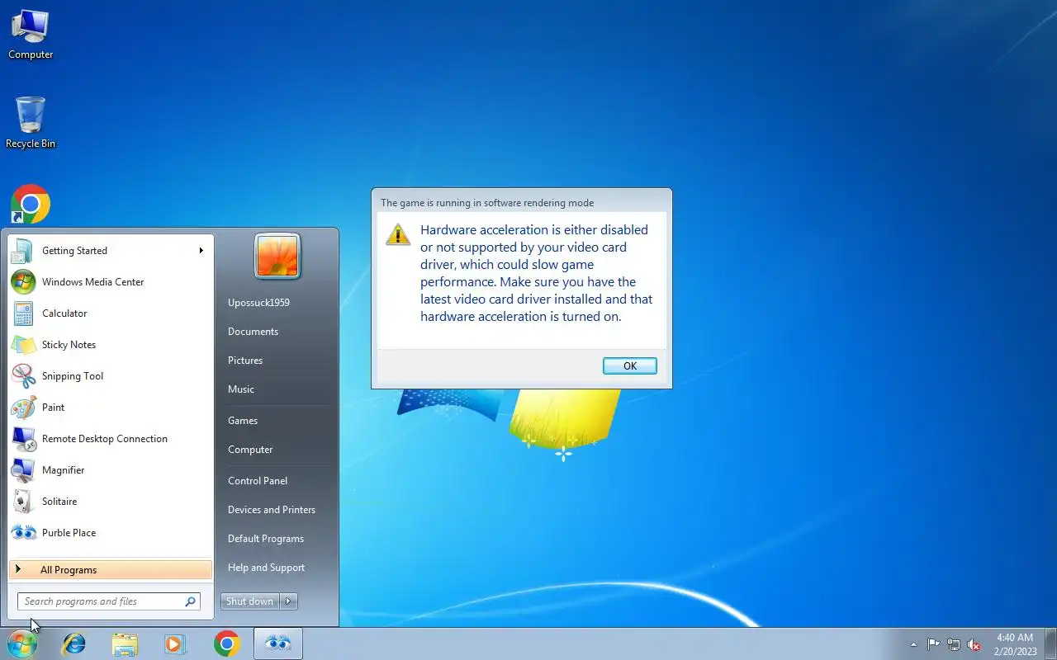The width and height of the screenshot is (1057, 660).
Task: Click the search magnifier icon in Start menu
Action: pos(190,601)
